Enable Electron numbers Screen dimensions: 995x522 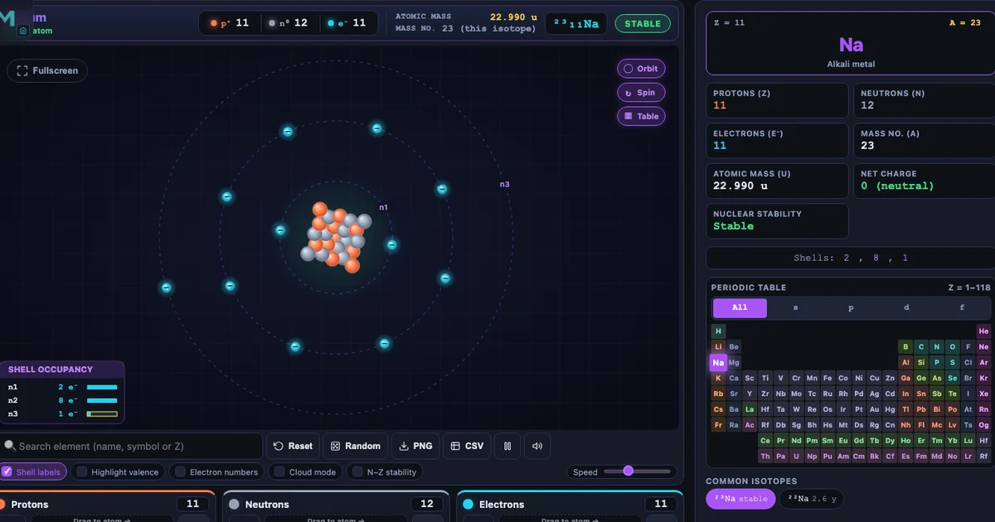(x=217, y=471)
